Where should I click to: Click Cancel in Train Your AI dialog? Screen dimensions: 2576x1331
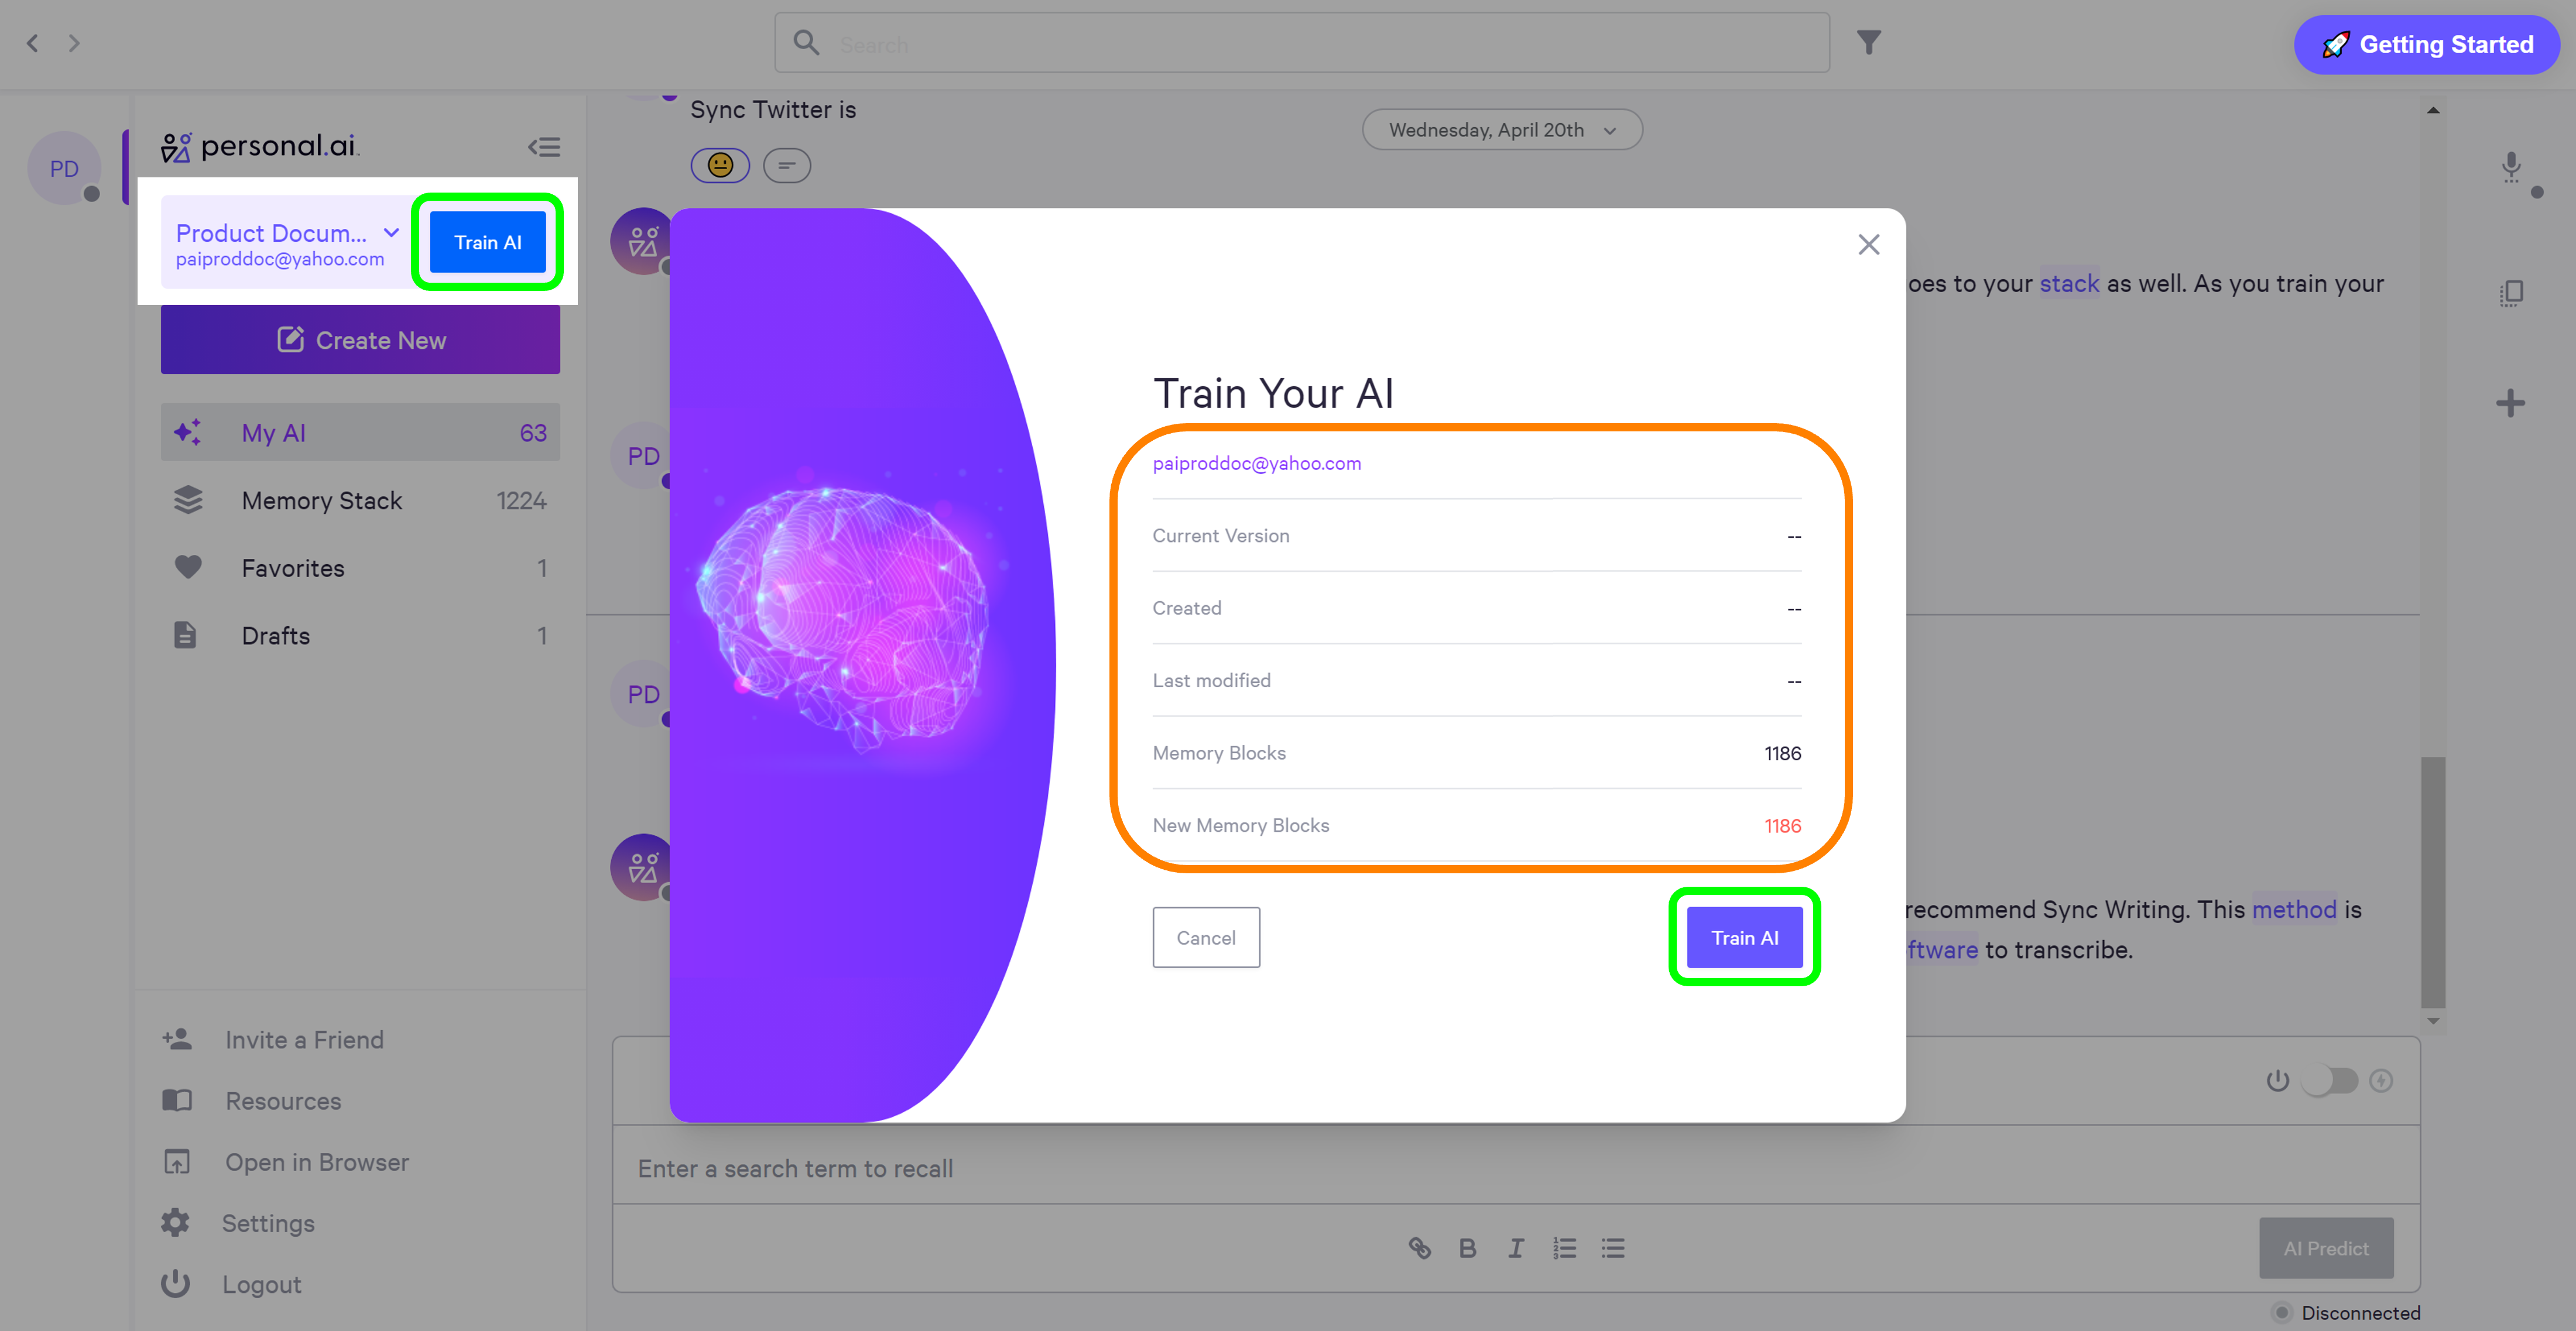point(1205,937)
